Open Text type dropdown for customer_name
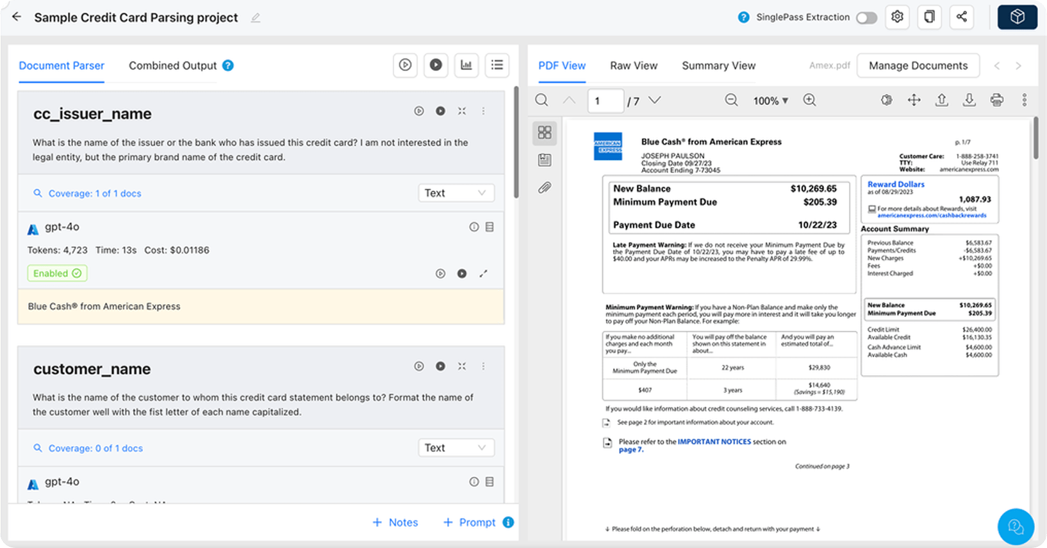1047x548 pixels. pyautogui.click(x=455, y=448)
